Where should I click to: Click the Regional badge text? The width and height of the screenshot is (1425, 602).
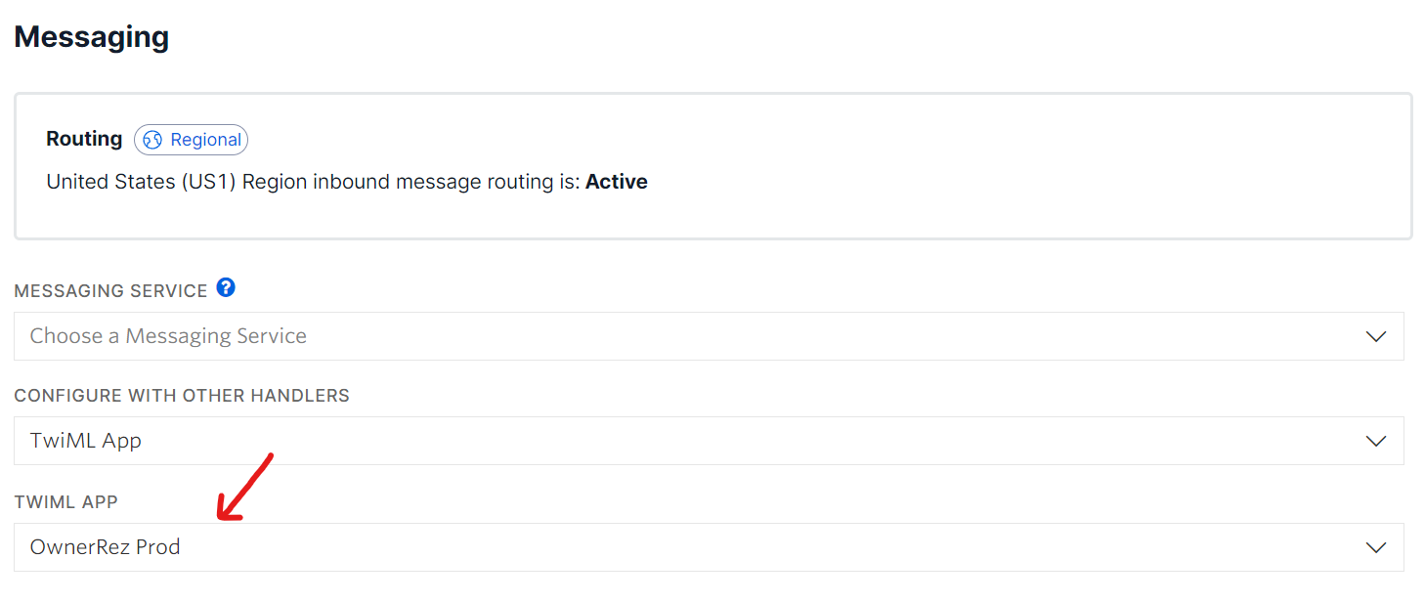coord(205,140)
